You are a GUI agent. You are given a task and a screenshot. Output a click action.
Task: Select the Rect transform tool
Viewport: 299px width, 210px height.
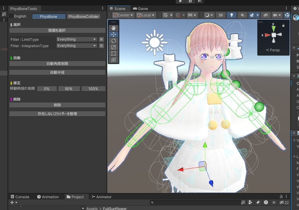[x=114, y=53]
